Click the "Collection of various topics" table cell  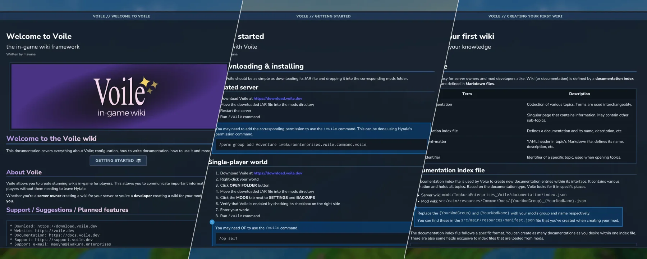coord(579,104)
